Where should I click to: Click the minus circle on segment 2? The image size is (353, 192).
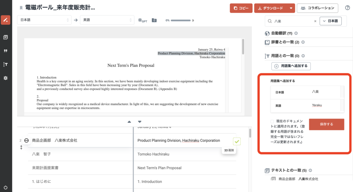click(27, 141)
